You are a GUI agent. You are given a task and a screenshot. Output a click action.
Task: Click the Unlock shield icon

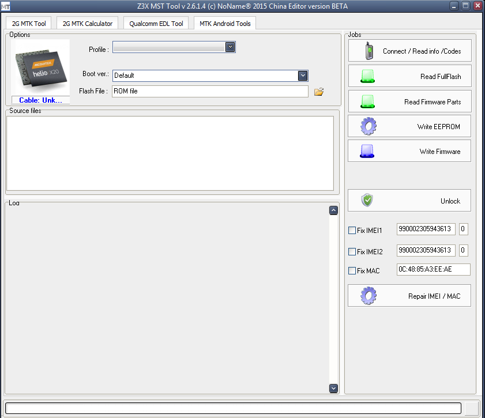[367, 201]
